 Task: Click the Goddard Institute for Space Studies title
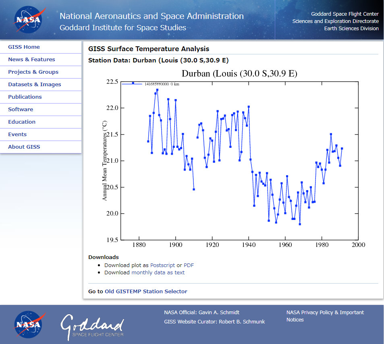coord(123,28)
